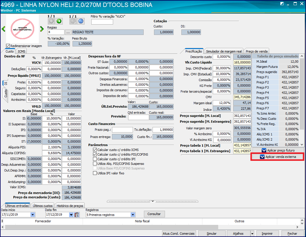Screen dimensions: 306x237
Task: Click the Tx.deflação input field
Action: (163, 130)
